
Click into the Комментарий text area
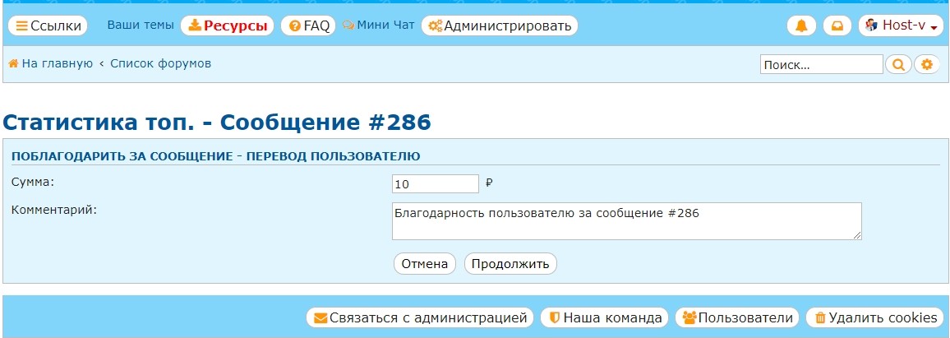626,220
